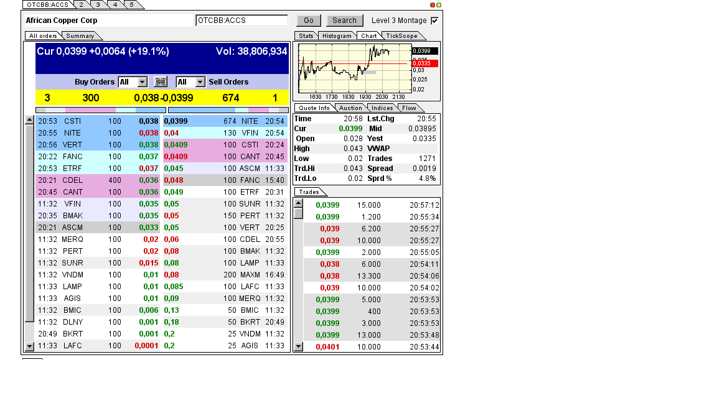Switch to workspace tab 4
717x403 pixels.
[115, 4]
